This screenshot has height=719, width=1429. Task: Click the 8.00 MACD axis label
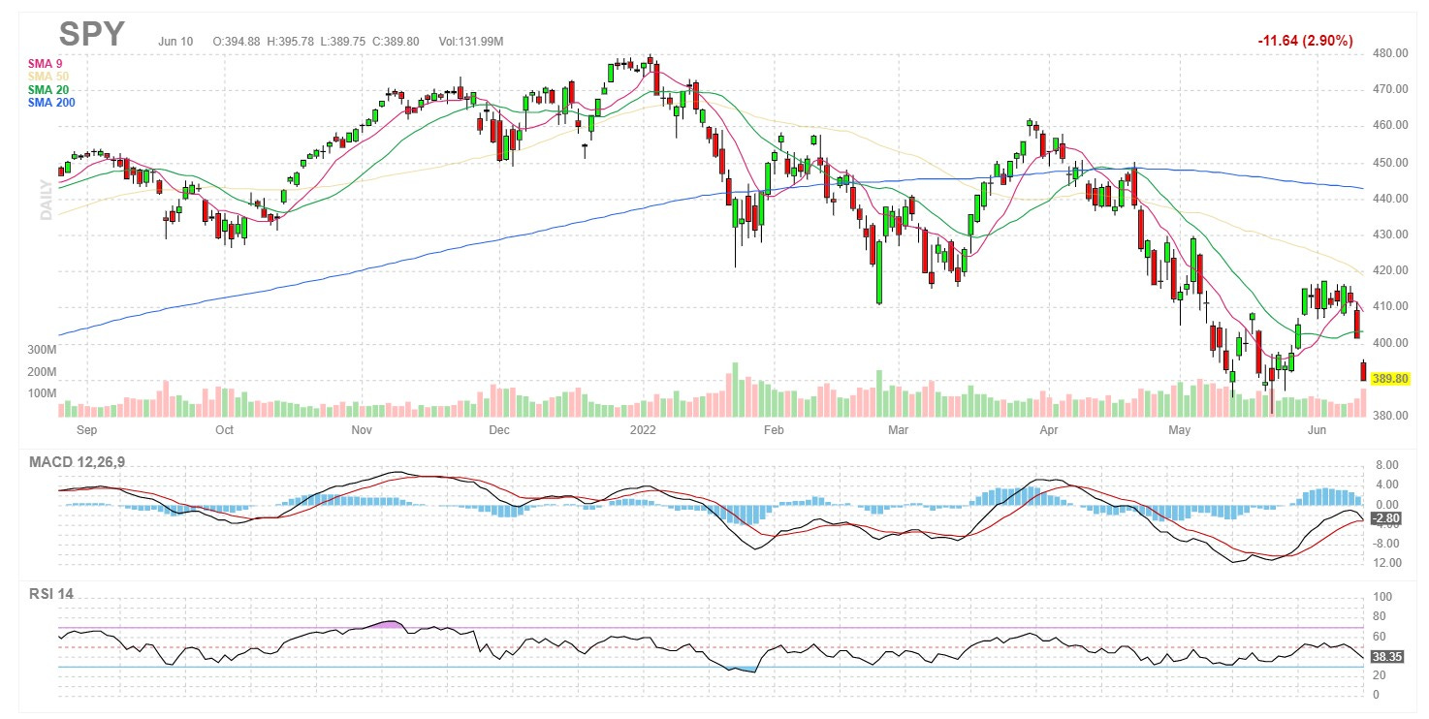(x=1386, y=464)
